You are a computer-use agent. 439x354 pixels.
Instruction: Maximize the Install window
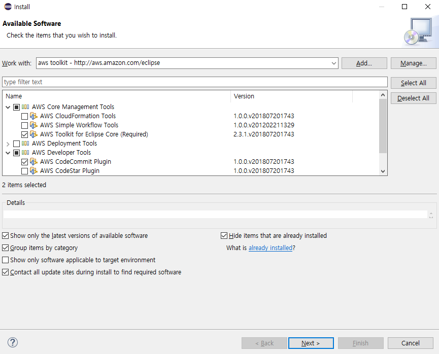point(404,7)
